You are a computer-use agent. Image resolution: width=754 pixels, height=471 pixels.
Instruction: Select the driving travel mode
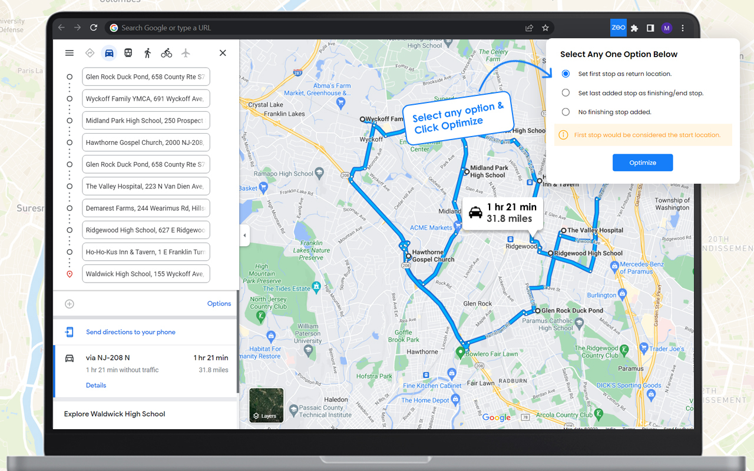click(109, 52)
